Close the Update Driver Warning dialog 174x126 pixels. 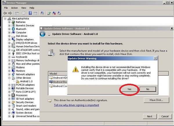tap(155, 58)
